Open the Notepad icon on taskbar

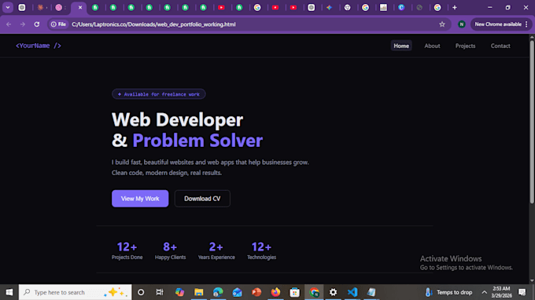pos(371,292)
